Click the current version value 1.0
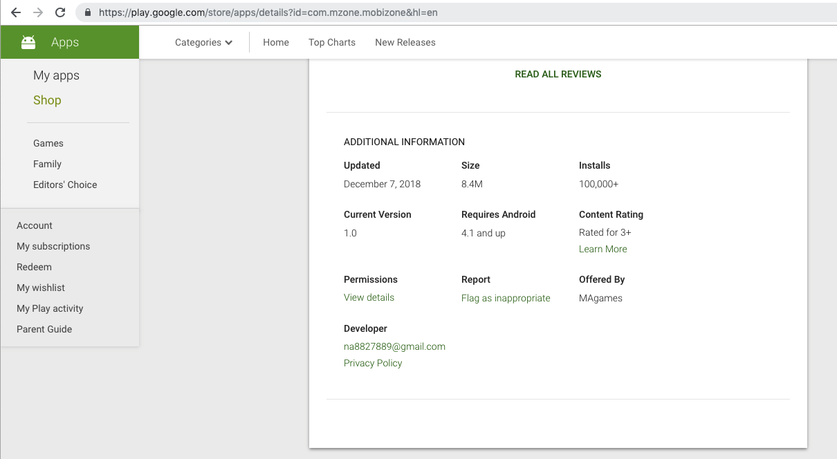Screen dimensions: 837x459 coord(350,233)
